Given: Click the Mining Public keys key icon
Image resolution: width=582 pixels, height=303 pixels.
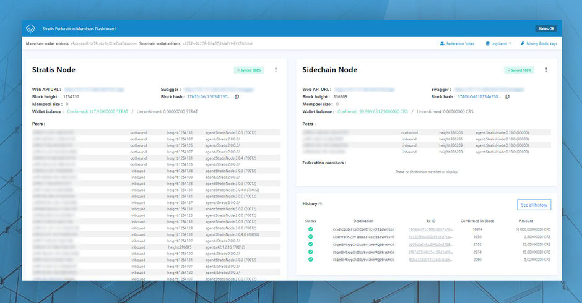Looking at the screenshot, I should (x=523, y=43).
